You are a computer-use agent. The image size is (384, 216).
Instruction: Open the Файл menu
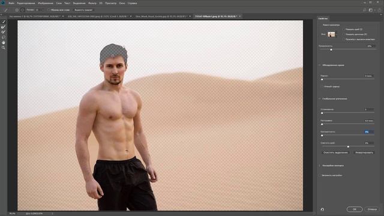(11, 3)
